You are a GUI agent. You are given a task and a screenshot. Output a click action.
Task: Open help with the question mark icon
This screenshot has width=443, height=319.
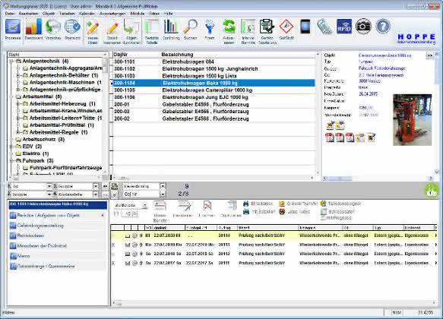coord(383,27)
